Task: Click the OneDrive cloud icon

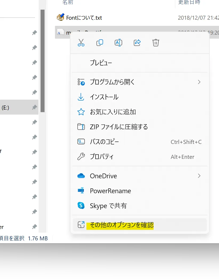Action: [81, 176]
